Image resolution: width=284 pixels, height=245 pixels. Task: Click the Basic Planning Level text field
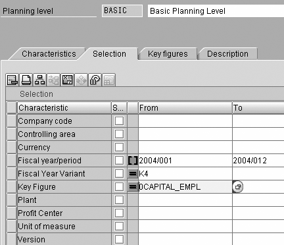216,11
